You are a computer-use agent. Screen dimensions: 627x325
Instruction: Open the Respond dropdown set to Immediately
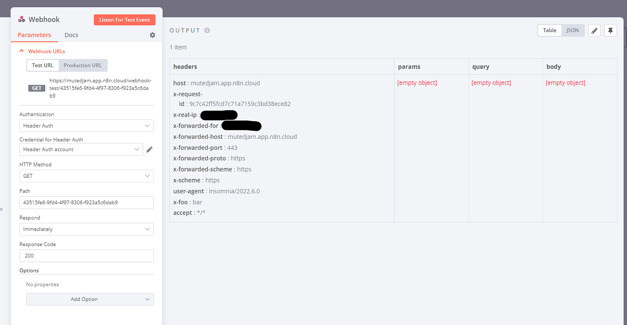(x=86, y=229)
